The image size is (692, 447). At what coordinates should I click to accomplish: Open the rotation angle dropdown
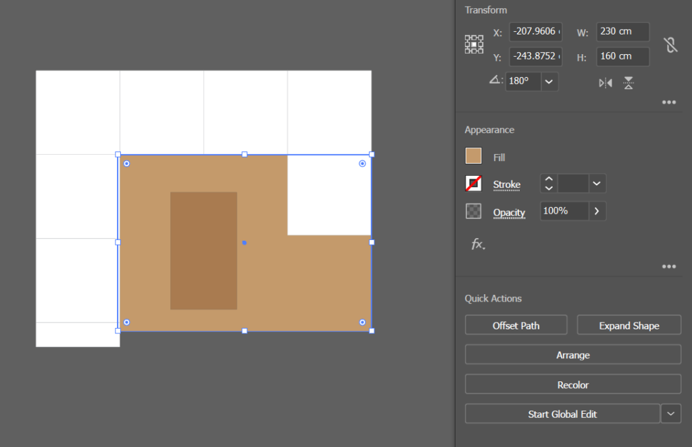(549, 81)
